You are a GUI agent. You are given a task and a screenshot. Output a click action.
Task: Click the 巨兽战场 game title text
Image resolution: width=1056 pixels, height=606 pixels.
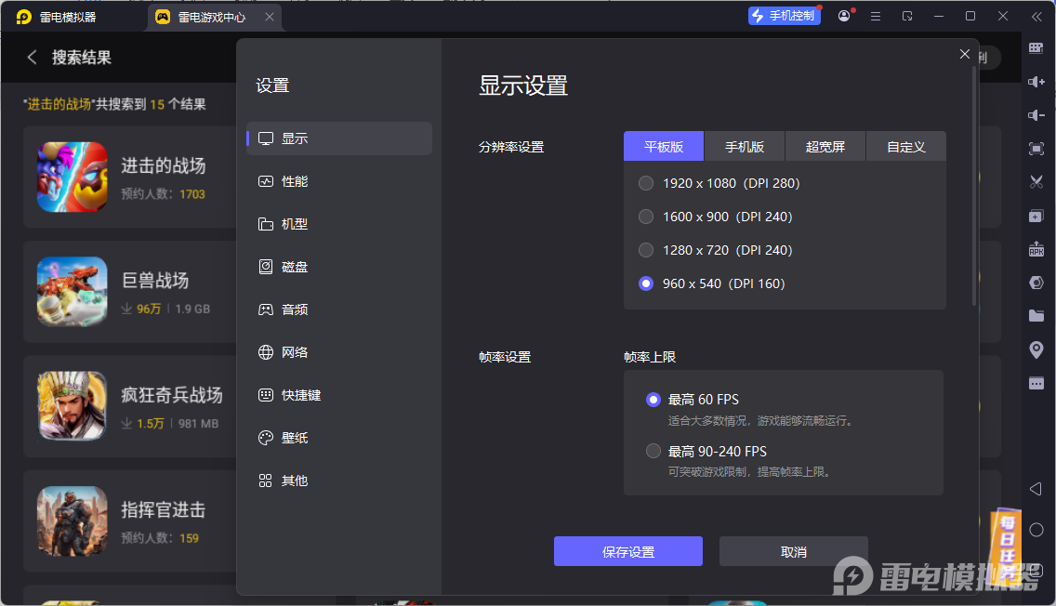tap(155, 280)
